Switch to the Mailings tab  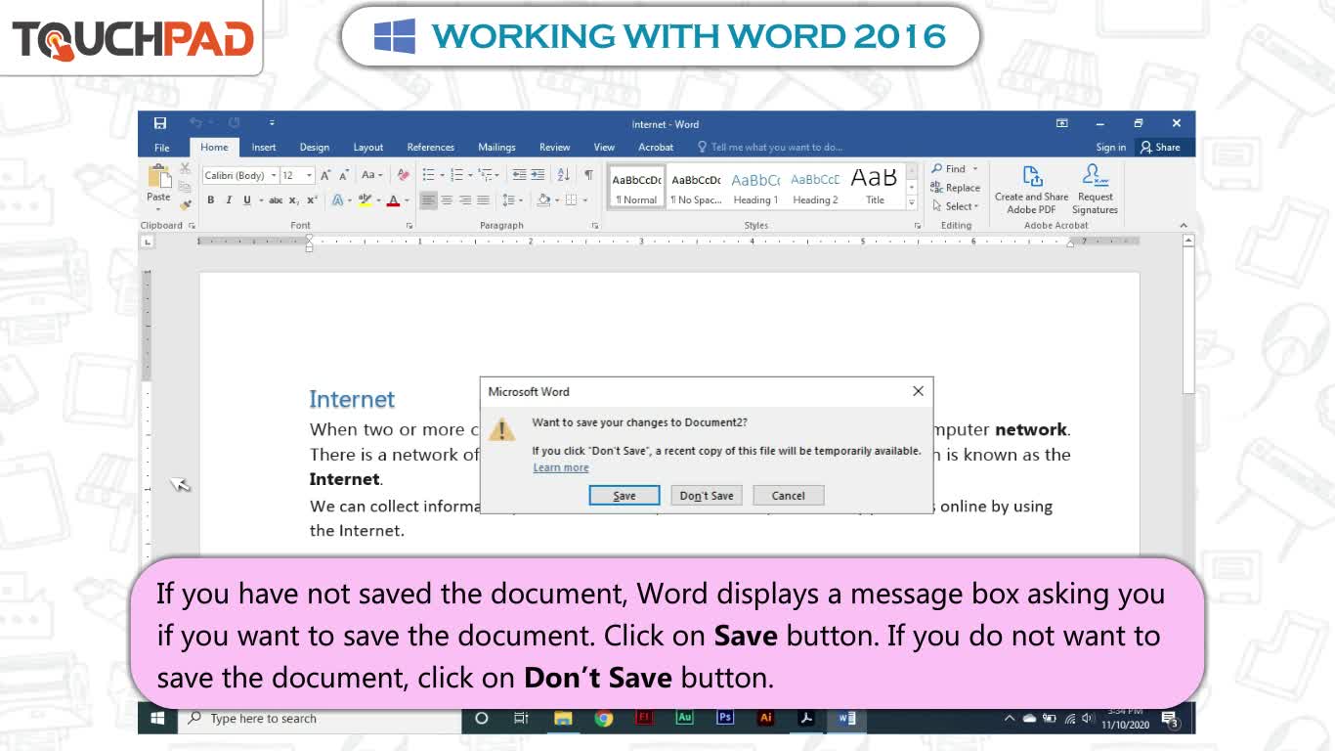[496, 148]
